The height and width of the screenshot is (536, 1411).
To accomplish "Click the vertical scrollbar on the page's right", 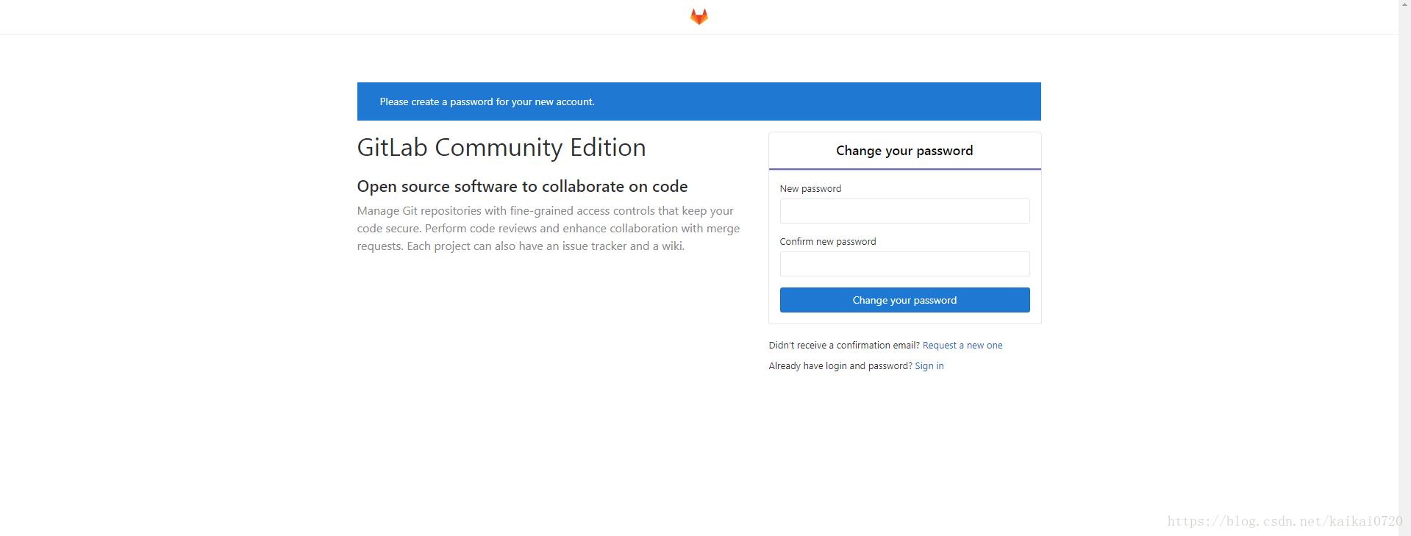I will click(1404, 268).
